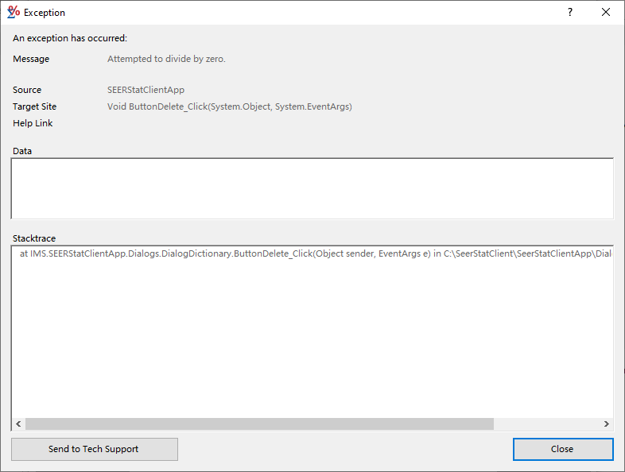Close the Exception dialog with the X

point(606,12)
